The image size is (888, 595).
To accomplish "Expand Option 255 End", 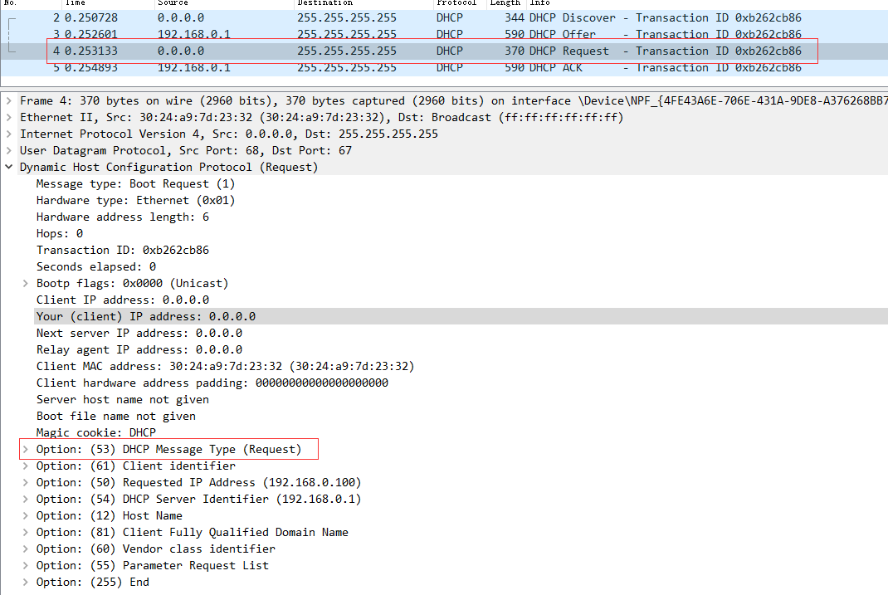I will (26, 582).
